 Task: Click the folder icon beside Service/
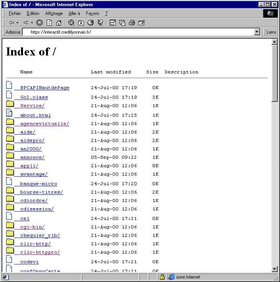pos(10,104)
